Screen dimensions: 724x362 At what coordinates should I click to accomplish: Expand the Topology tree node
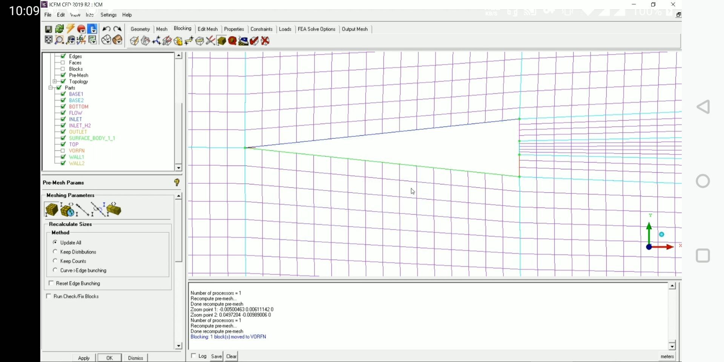55,81
